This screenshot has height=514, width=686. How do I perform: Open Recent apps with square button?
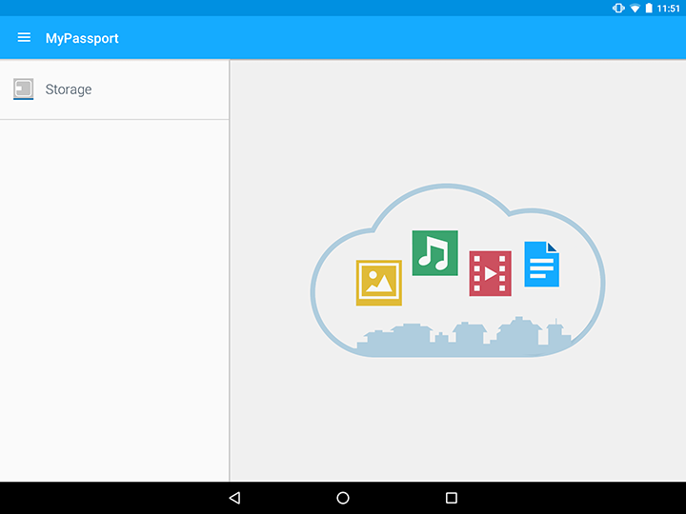pyautogui.click(x=452, y=498)
